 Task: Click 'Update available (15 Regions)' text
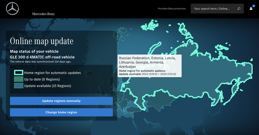[48, 86]
